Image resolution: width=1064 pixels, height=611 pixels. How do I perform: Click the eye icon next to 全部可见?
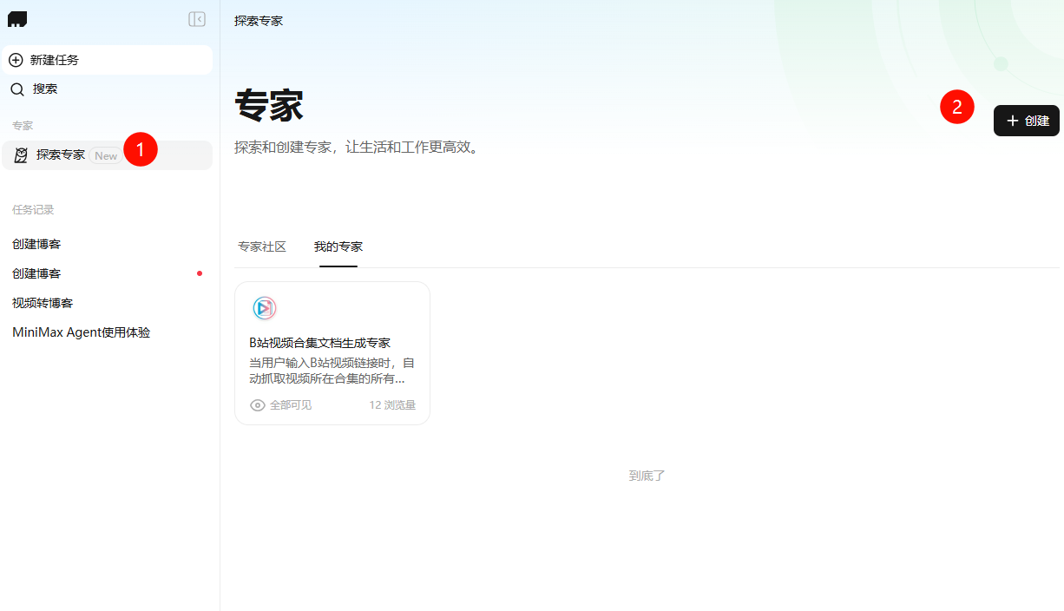click(257, 405)
